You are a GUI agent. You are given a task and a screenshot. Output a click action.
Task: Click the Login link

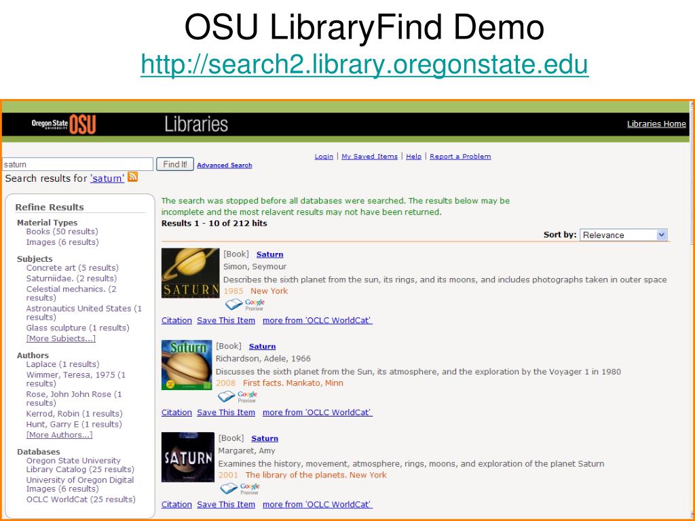click(324, 157)
